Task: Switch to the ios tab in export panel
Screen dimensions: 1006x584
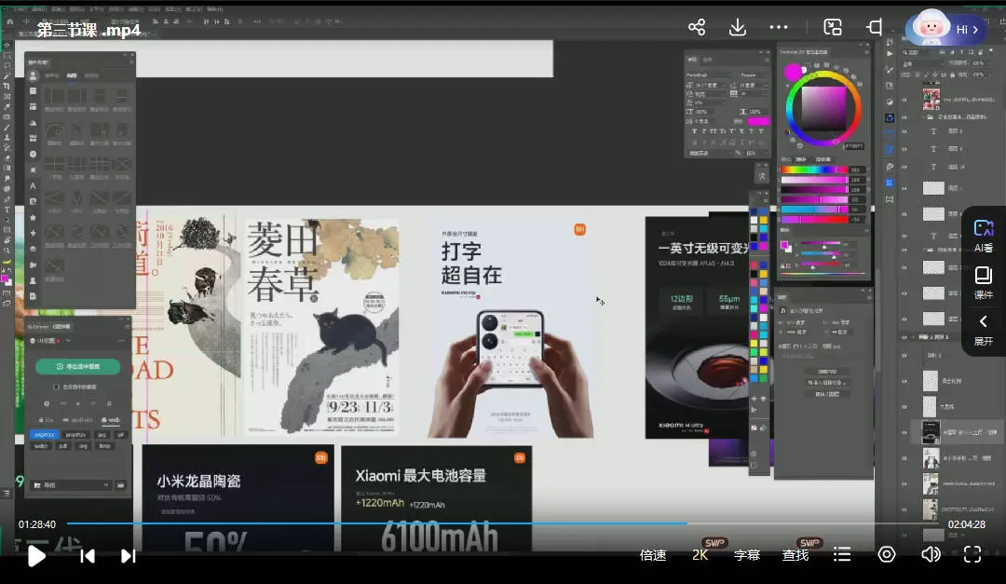Action: (47, 420)
